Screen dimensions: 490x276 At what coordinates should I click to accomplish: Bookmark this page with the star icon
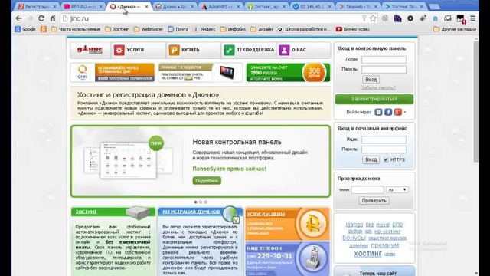click(373, 18)
